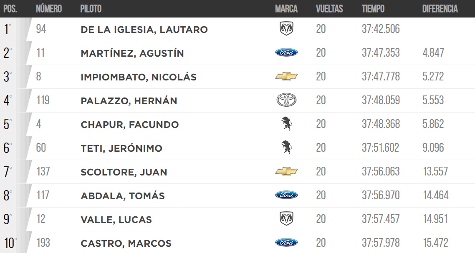Click the Chevrolet logo beside Impiombato, Nicolás
This screenshot has width=475, height=253.
click(286, 76)
